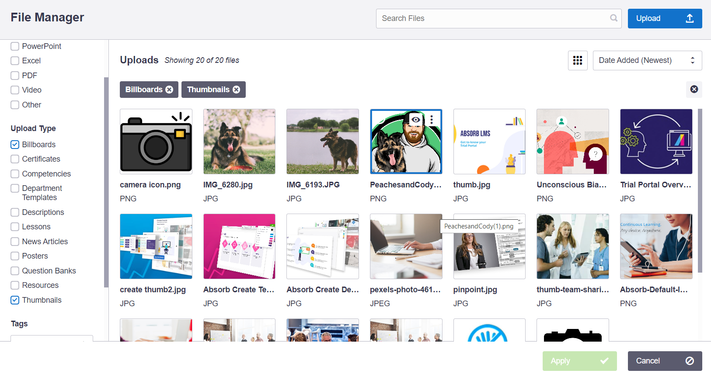Clear all filters with the X icon

pos(694,89)
